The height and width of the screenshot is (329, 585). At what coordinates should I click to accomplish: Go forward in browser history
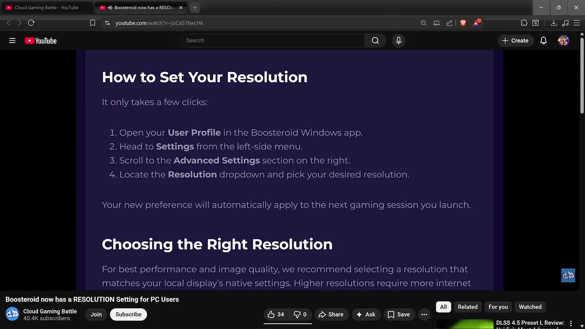point(20,23)
